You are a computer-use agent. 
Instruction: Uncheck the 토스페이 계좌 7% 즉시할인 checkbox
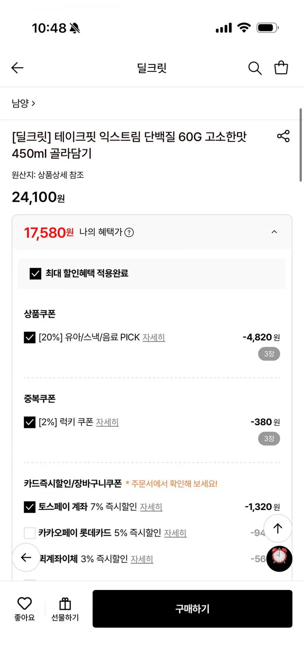tap(30, 507)
